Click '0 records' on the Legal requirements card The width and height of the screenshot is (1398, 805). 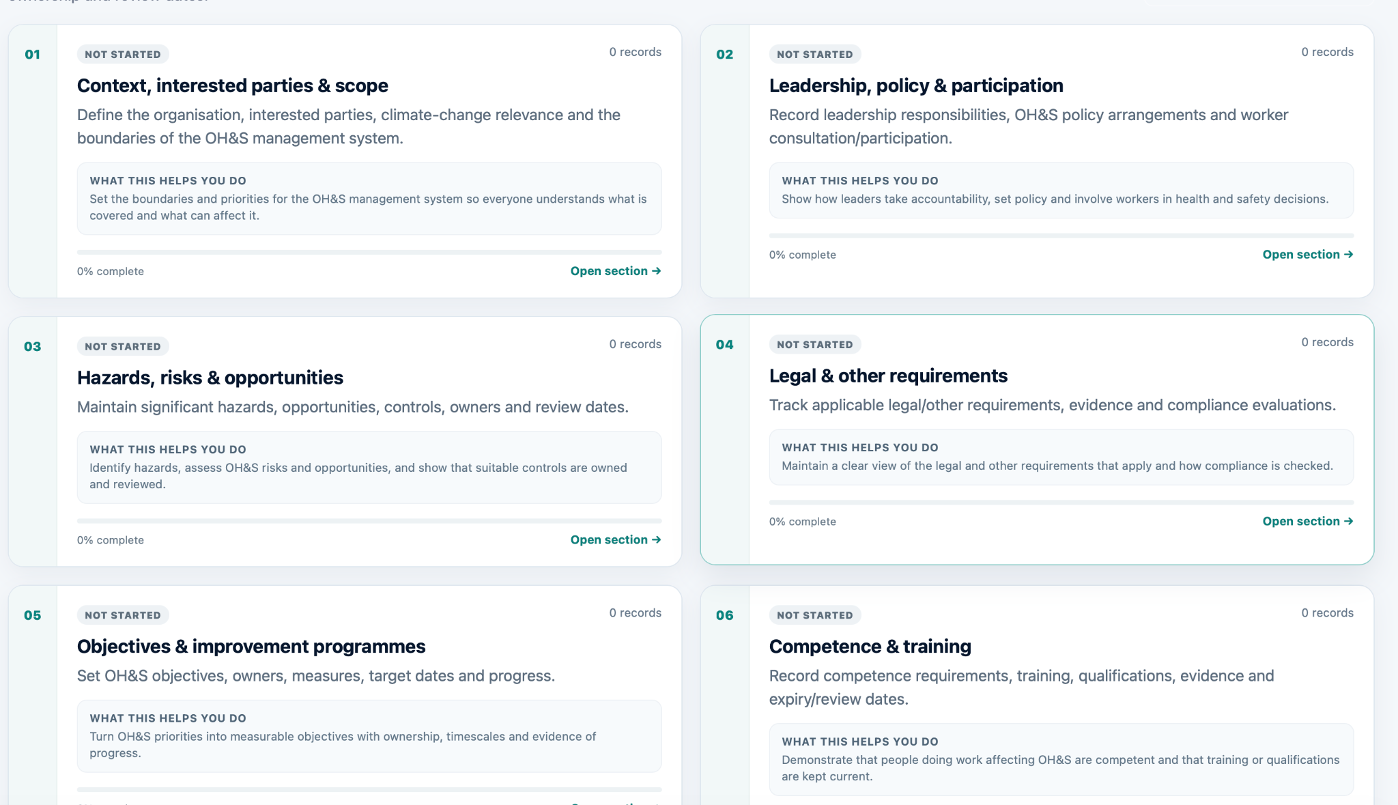1327,342
